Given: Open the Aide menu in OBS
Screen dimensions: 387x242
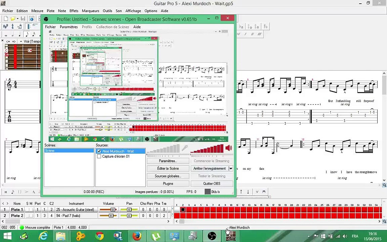Looking at the screenshot, I should pos(137,27).
